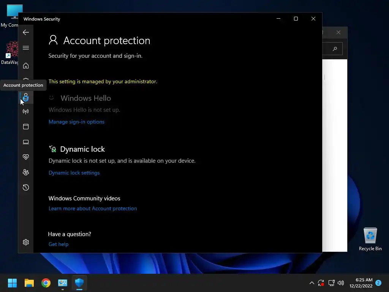Click 'This setting is managed by your administrator' text
This screenshot has width=389, height=292.
point(103,81)
